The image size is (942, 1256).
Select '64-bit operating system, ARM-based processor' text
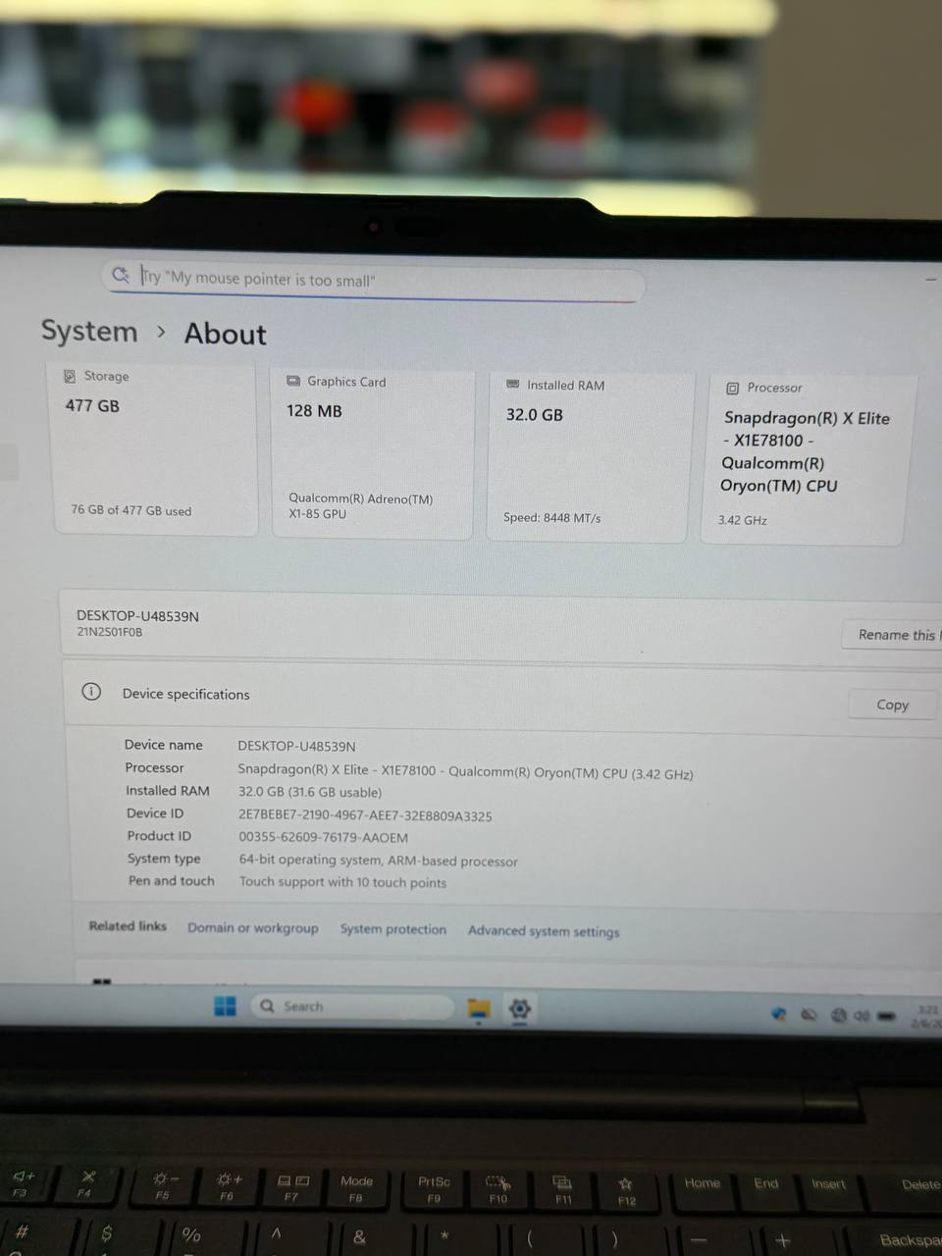pyautogui.click(x=378, y=861)
